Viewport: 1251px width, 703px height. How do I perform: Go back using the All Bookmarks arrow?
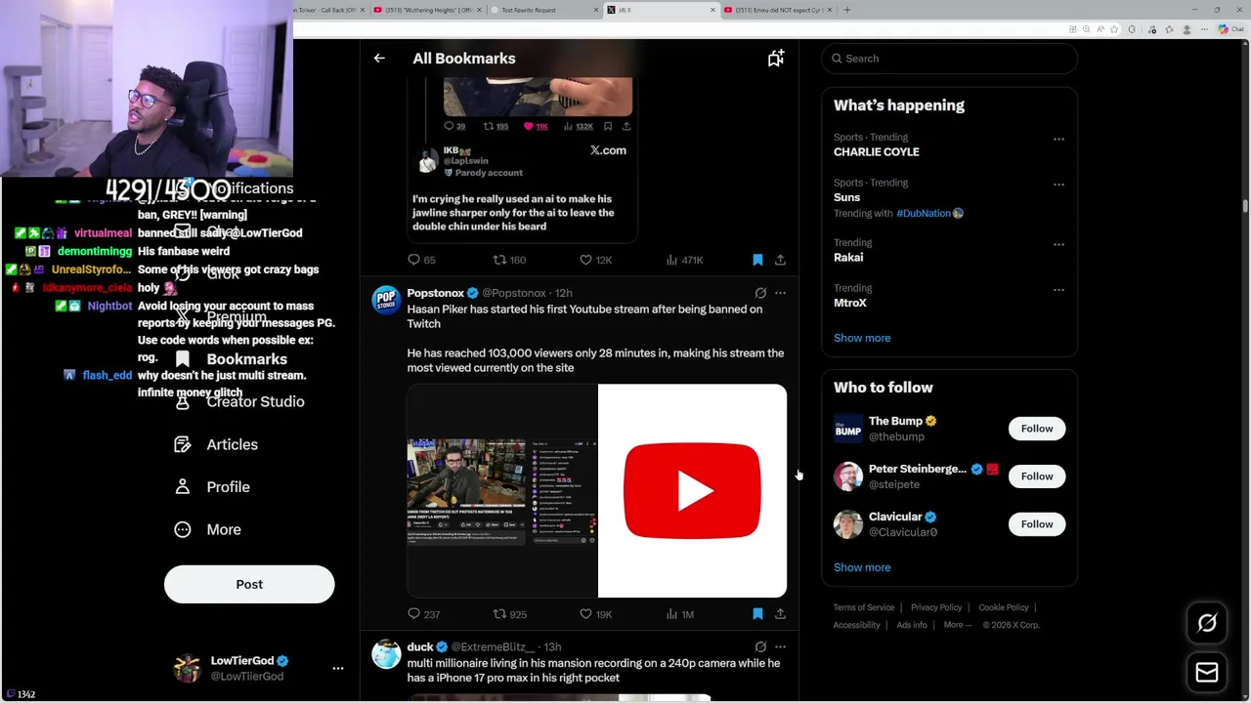[x=379, y=59]
